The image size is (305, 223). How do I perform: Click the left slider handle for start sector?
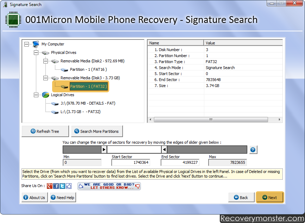point(104,150)
